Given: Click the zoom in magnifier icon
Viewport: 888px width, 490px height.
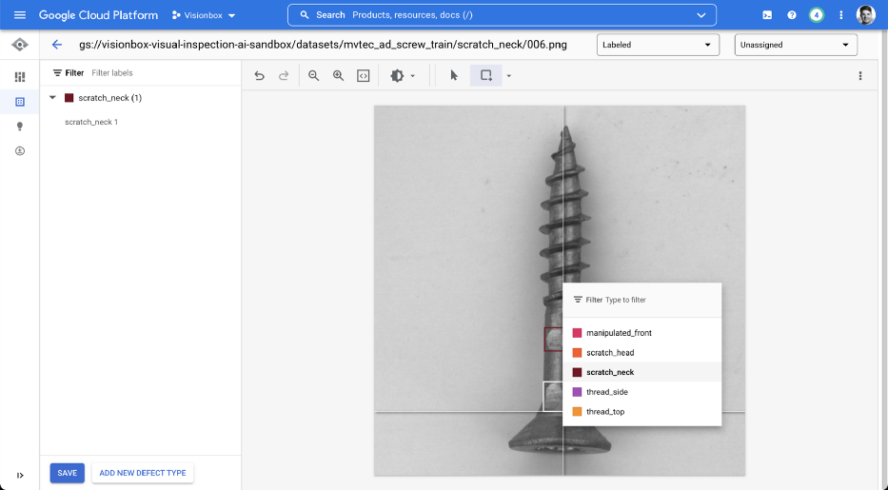Looking at the screenshot, I should (338, 76).
